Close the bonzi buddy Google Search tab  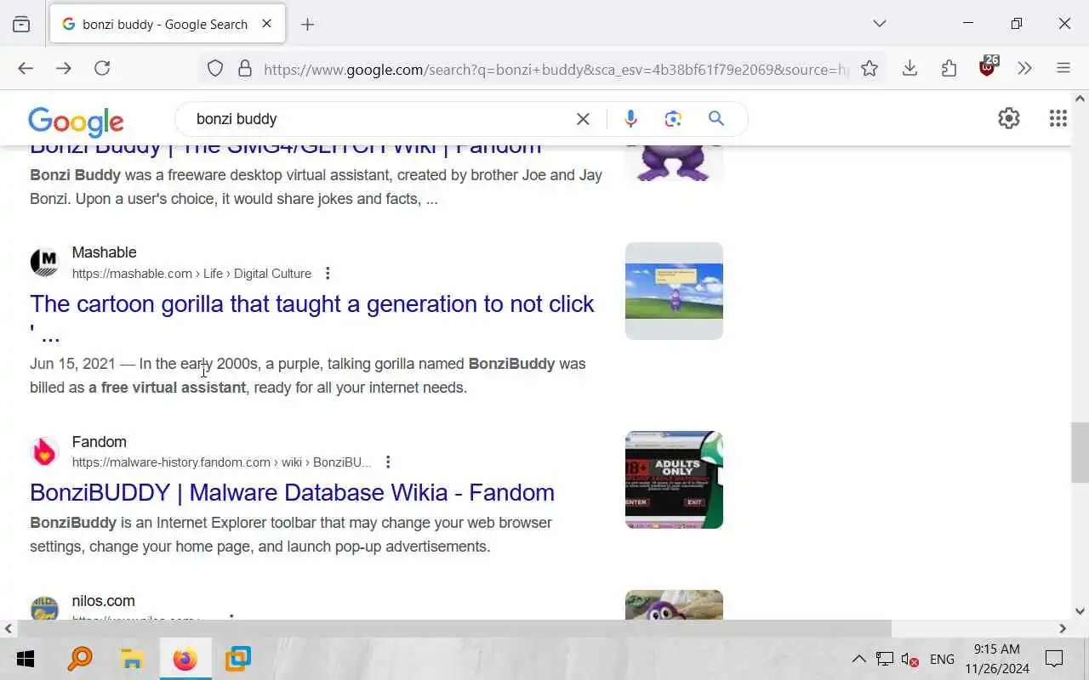click(266, 24)
